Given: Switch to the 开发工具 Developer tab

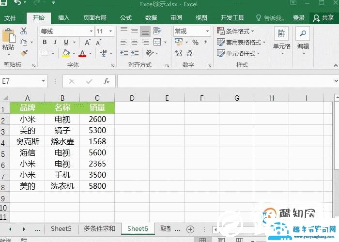Looking at the screenshot, I should (x=232, y=18).
